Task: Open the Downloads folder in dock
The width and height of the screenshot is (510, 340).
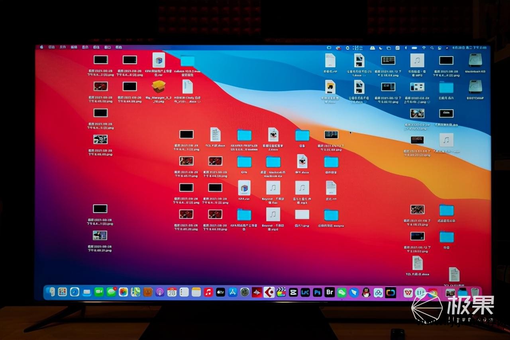Action: [463, 293]
